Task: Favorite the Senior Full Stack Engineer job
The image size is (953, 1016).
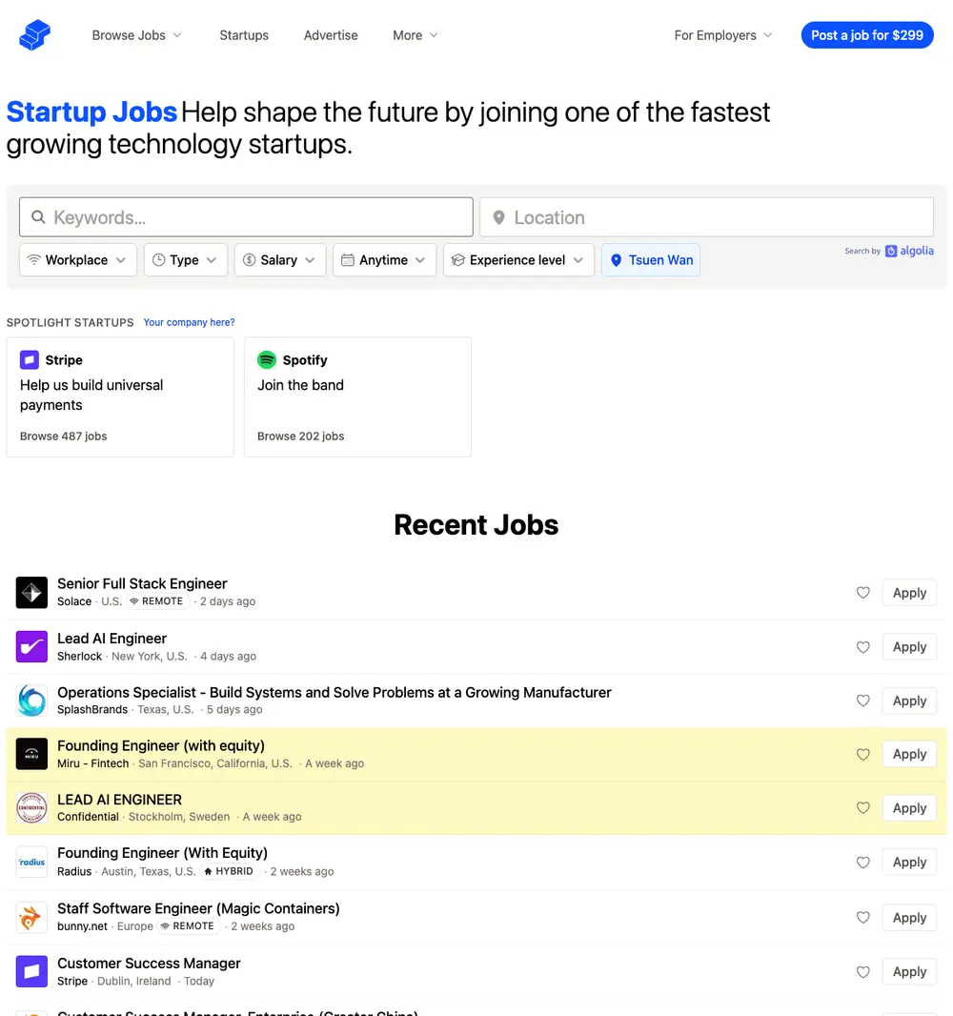Action: (x=863, y=592)
